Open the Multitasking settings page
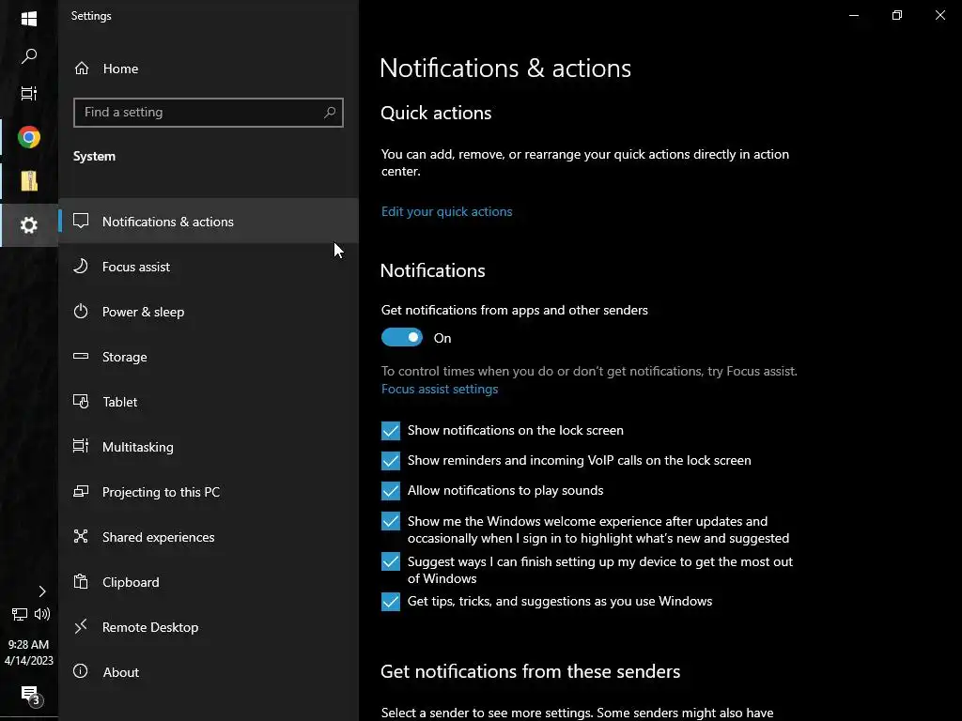Screen dimensions: 962x721 pos(138,447)
